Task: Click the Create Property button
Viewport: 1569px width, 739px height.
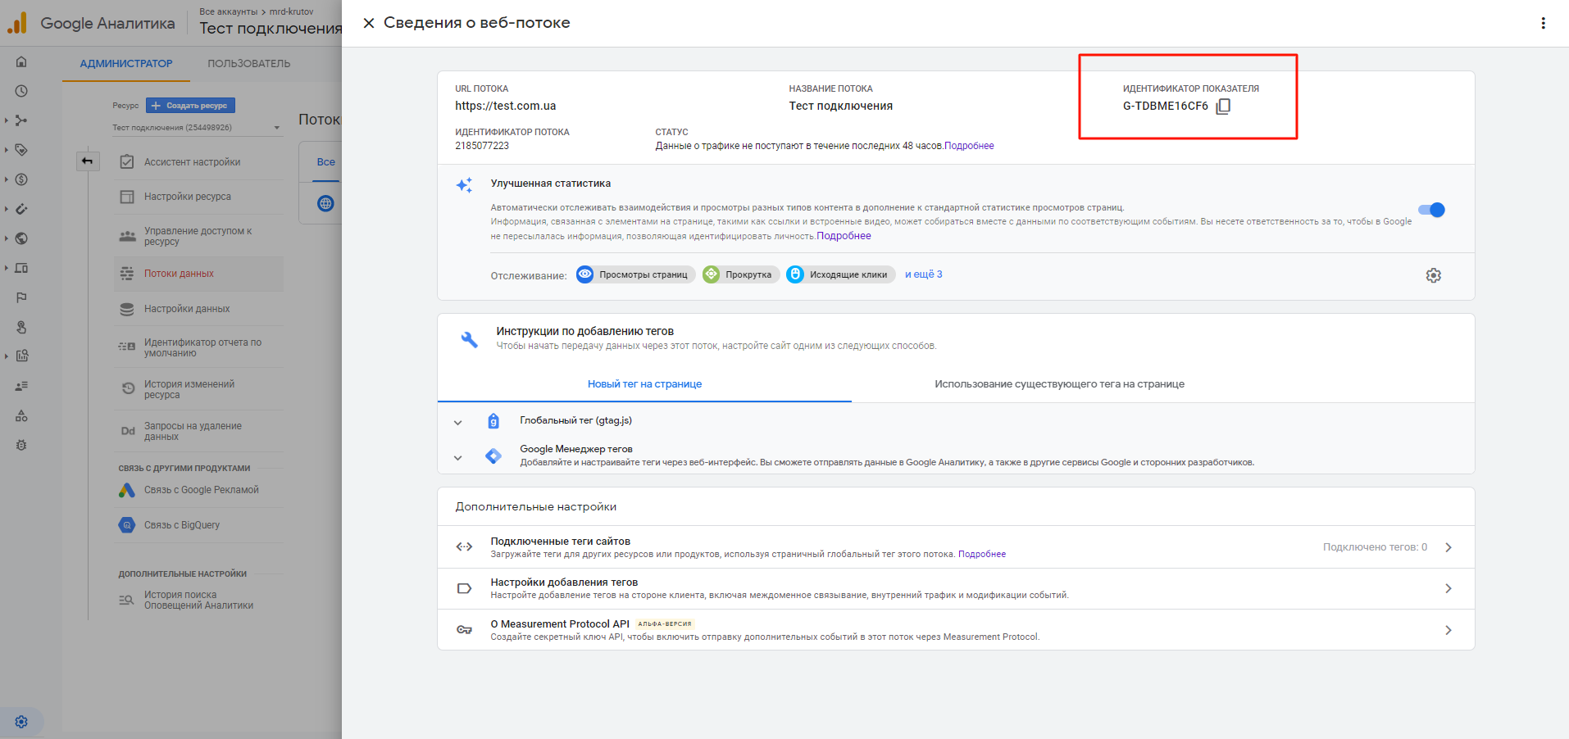Action: coord(190,106)
